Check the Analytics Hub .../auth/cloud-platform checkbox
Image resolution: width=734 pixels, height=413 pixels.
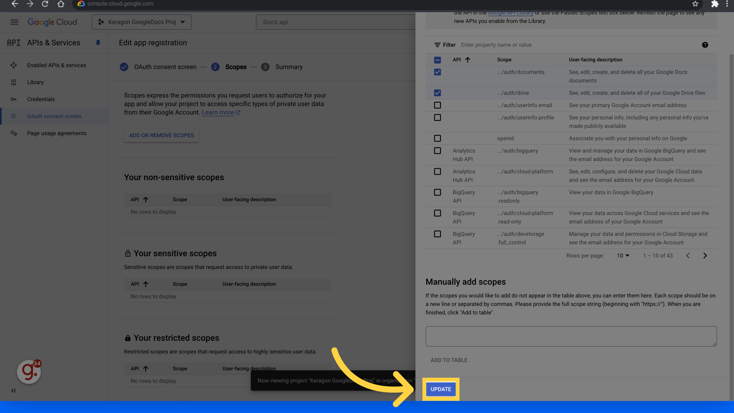coord(437,172)
